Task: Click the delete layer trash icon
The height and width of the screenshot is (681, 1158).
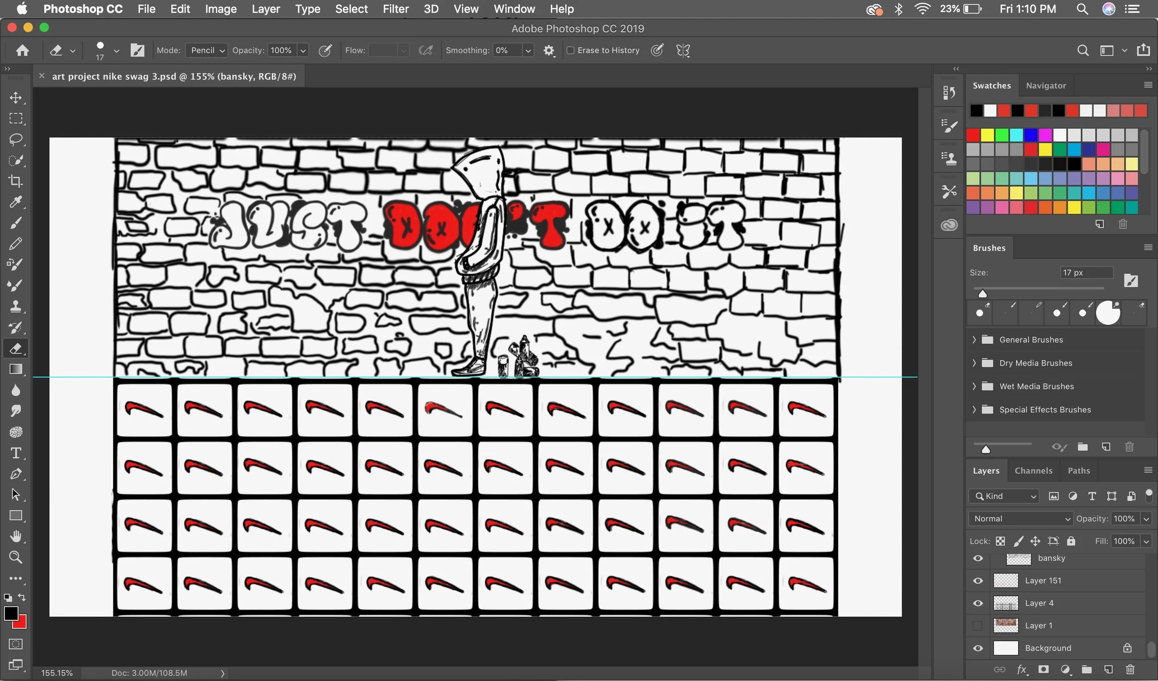Action: 1130,669
